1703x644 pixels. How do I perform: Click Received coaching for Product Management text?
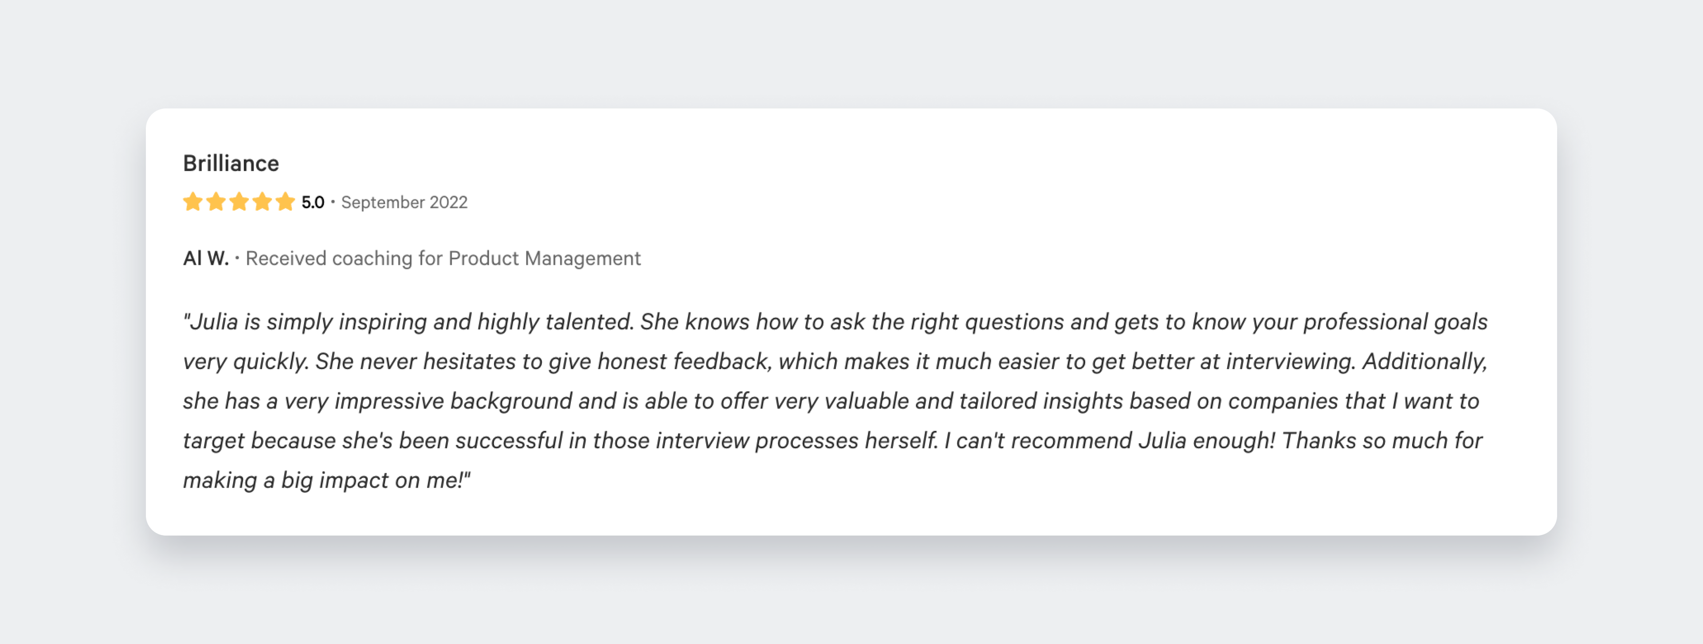pyautogui.click(x=443, y=258)
